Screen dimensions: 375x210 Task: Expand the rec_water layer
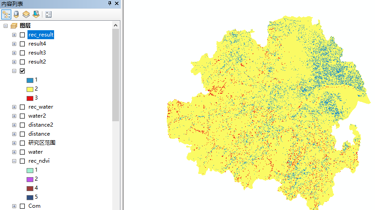[14, 107]
